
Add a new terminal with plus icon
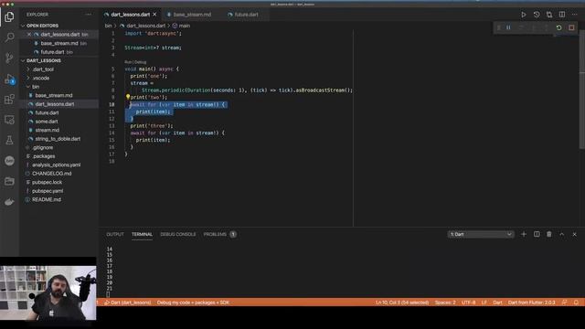click(x=524, y=234)
